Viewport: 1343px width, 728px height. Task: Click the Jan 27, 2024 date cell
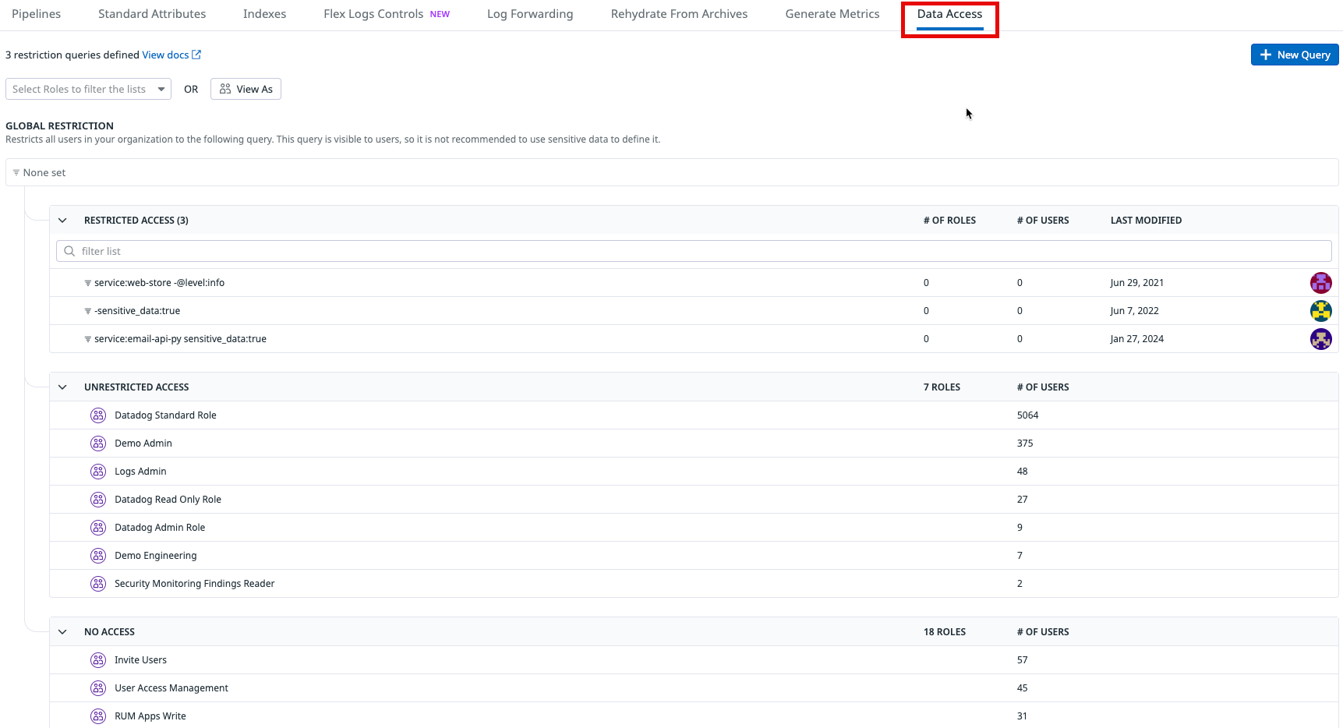pyautogui.click(x=1137, y=339)
